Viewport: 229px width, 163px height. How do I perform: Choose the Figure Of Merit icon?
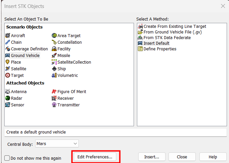(x=54, y=91)
